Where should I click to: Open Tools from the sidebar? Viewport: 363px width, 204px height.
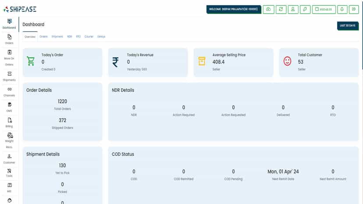click(x=9, y=173)
